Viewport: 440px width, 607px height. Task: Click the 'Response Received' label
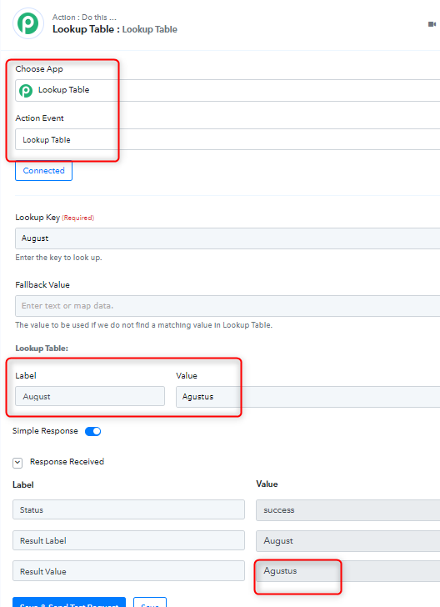click(67, 461)
